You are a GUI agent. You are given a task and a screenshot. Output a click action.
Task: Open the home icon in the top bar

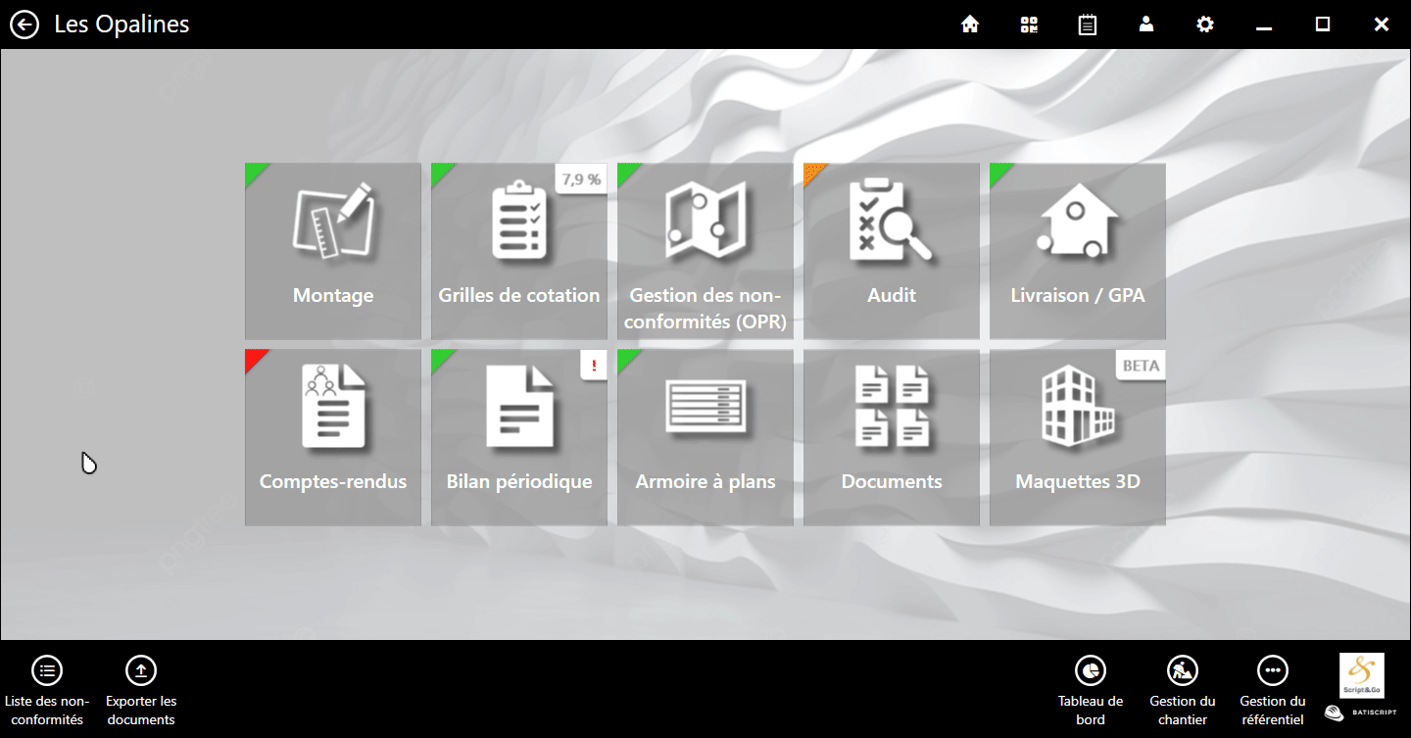[970, 25]
